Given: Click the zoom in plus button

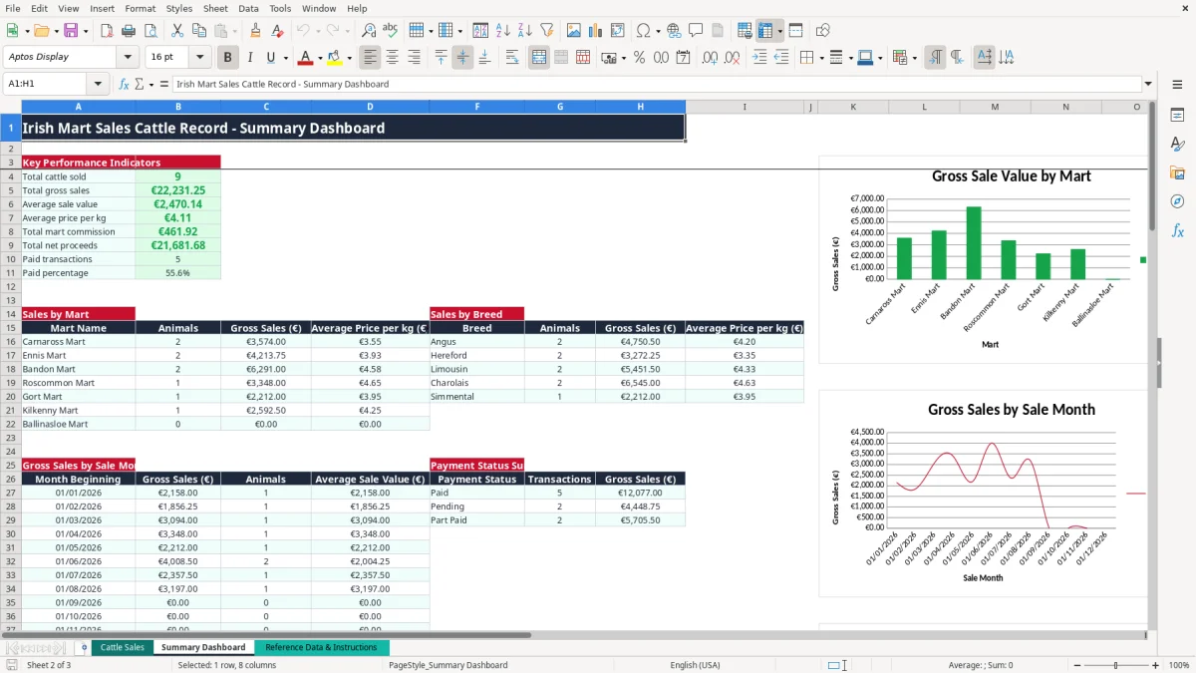Looking at the screenshot, I should click(x=1154, y=665).
